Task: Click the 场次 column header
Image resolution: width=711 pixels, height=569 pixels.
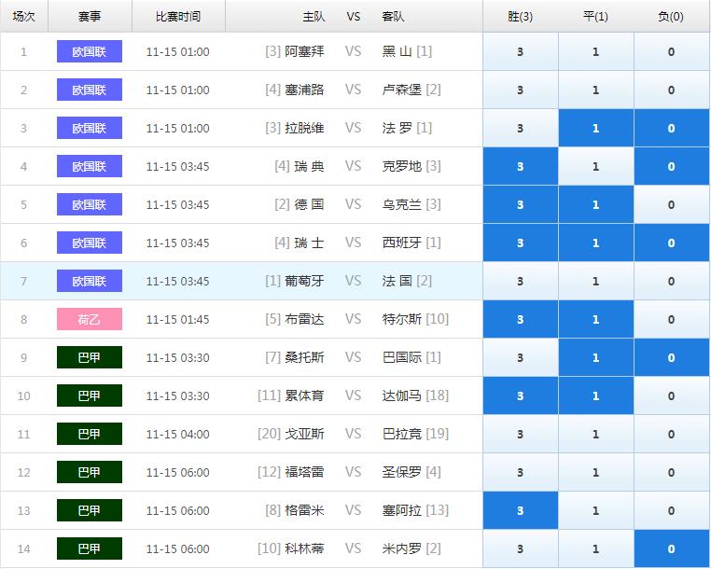Action: [23, 16]
